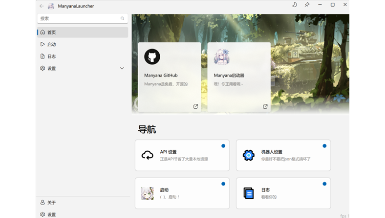This screenshot has height=218, width=385.
Task: Click the character avatar on 启动 card
Action: tap(147, 193)
